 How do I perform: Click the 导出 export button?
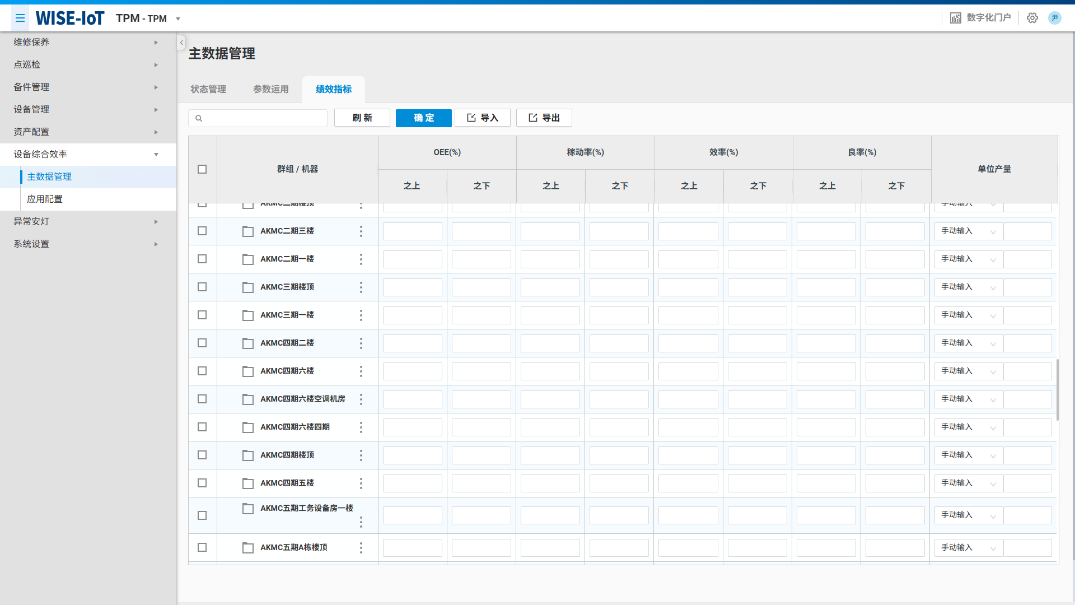544,118
